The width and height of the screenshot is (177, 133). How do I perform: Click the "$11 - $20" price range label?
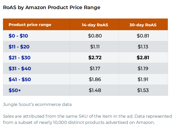[x=19, y=47]
